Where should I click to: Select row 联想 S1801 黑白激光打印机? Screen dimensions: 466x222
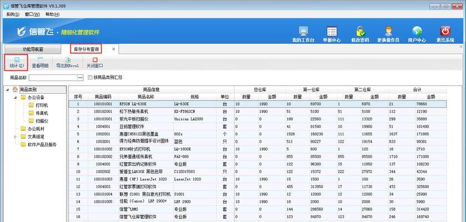click(257, 194)
